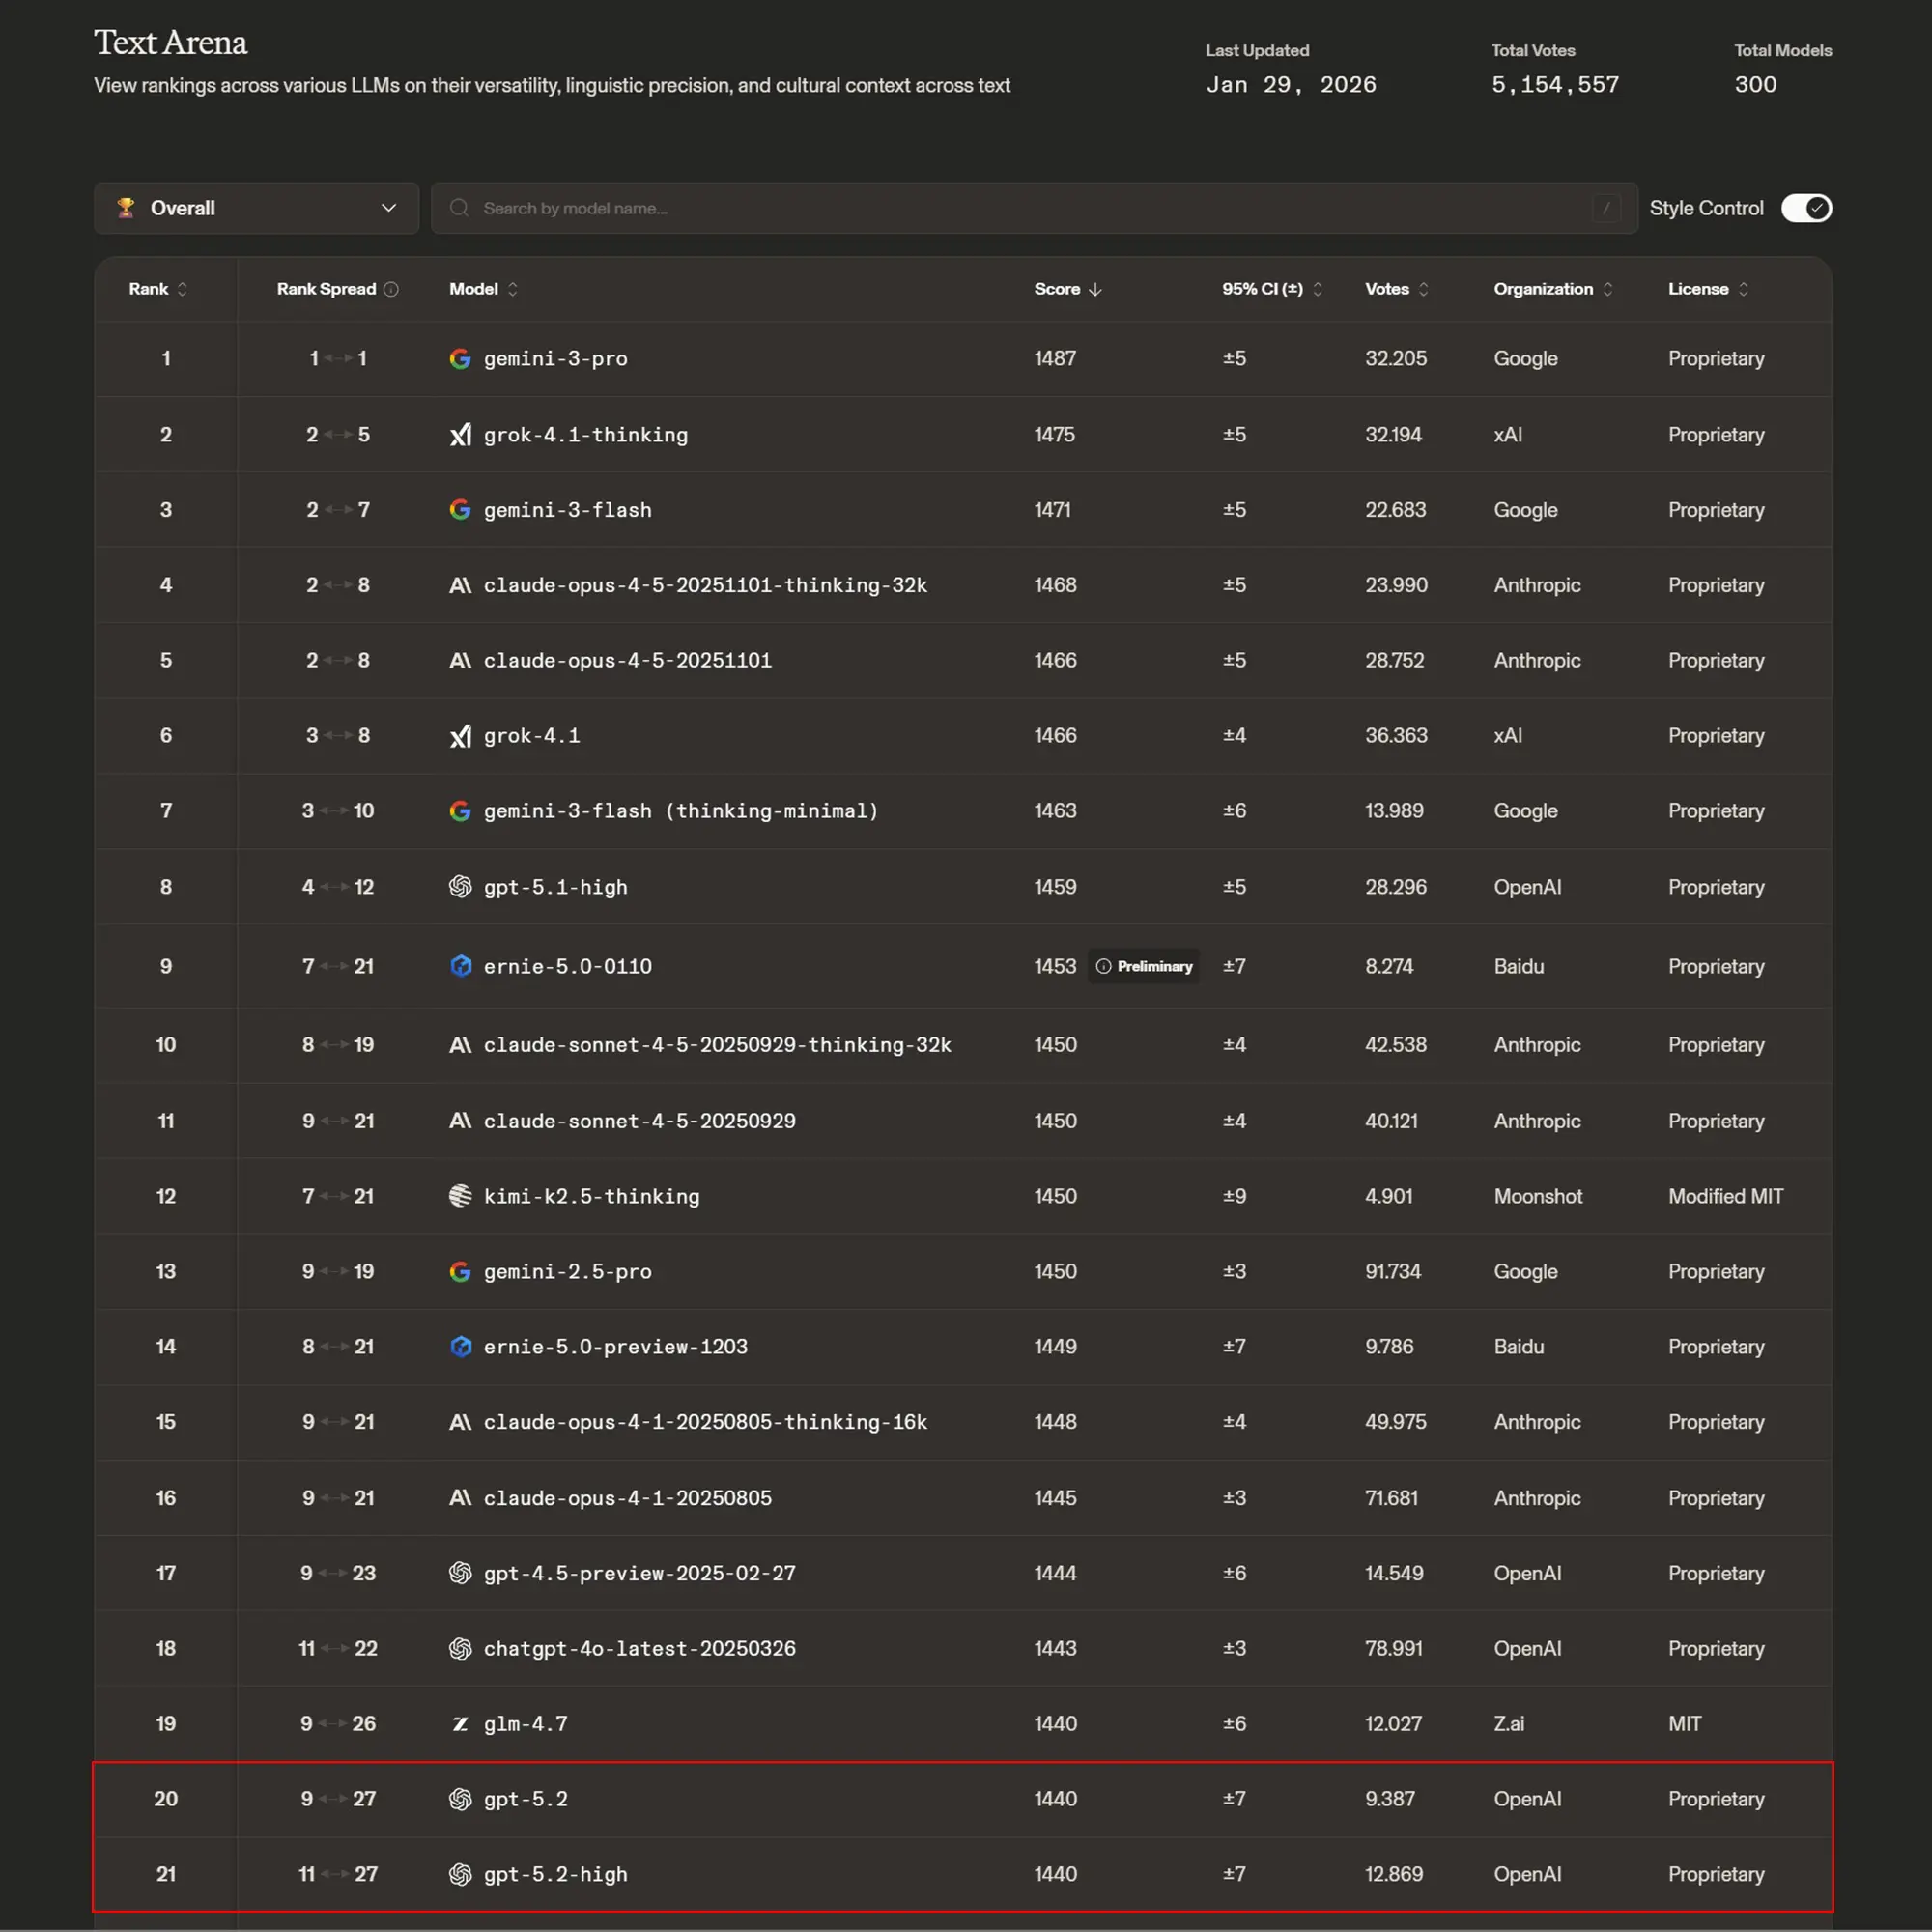This screenshot has width=1932, height=1932.
Task: Click the Baidu icon next to ernie-5.0-0110
Action: (x=460, y=966)
